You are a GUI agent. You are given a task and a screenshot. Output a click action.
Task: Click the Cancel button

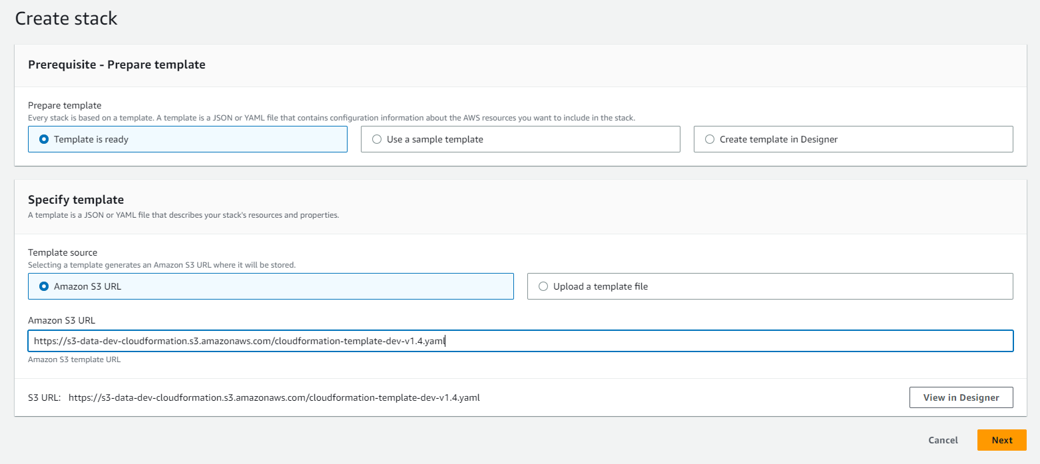[943, 440]
